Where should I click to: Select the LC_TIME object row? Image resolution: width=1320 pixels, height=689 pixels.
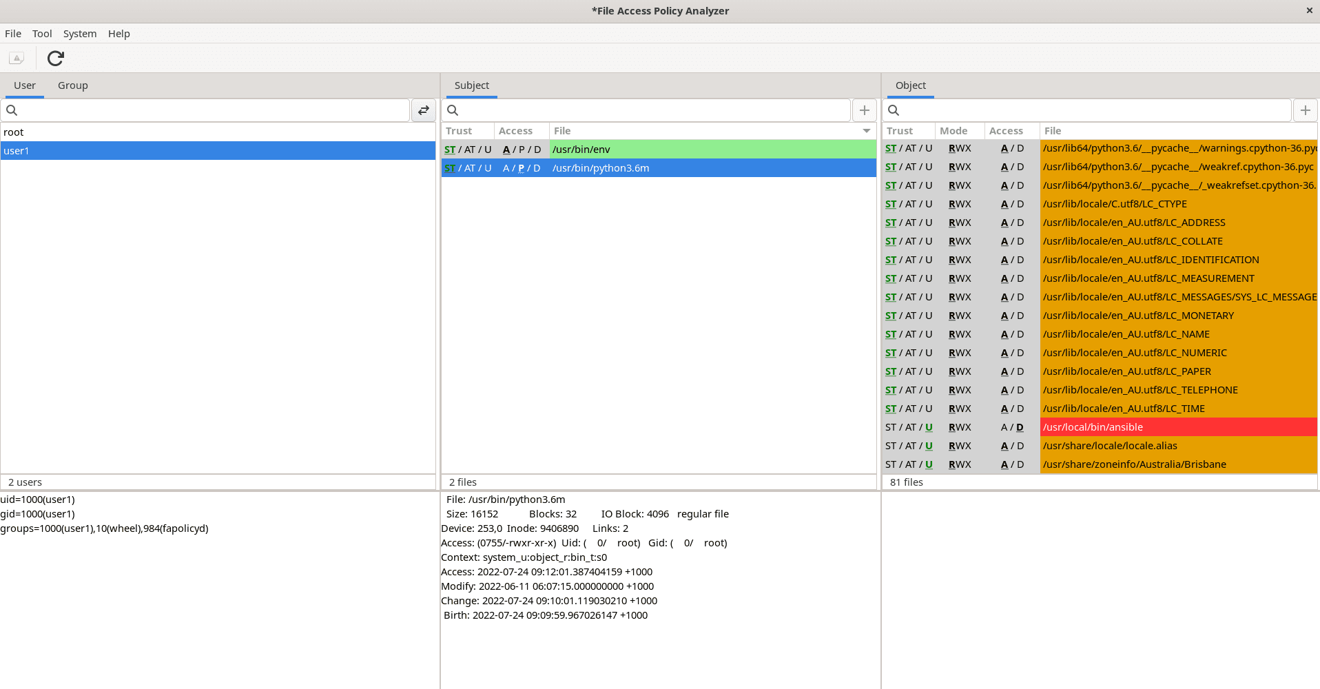1100,409
